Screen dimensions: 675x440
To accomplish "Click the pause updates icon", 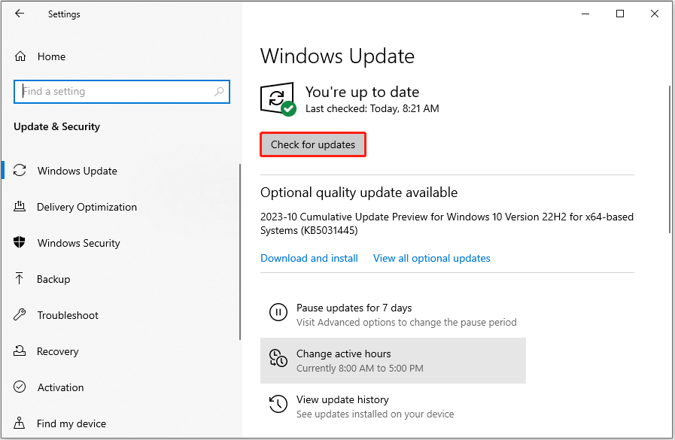I will (x=278, y=312).
